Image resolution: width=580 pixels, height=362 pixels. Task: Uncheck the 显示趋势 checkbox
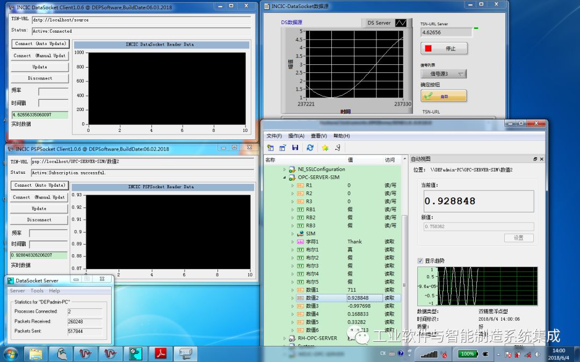point(421,261)
